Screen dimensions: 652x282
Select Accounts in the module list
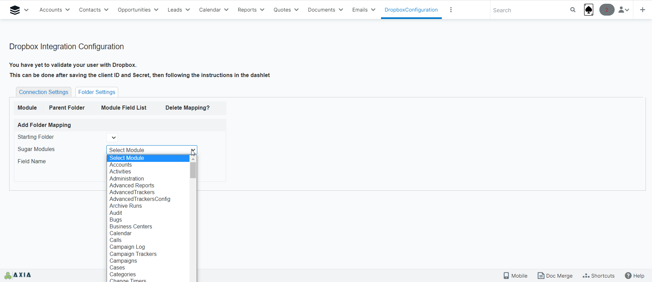[148, 165]
